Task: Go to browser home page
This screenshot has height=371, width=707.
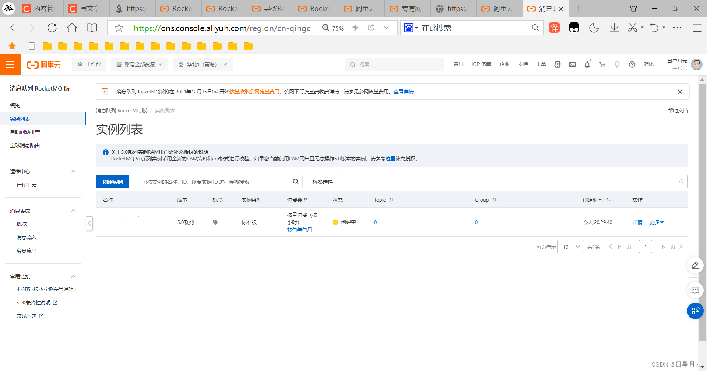Action: [72, 28]
